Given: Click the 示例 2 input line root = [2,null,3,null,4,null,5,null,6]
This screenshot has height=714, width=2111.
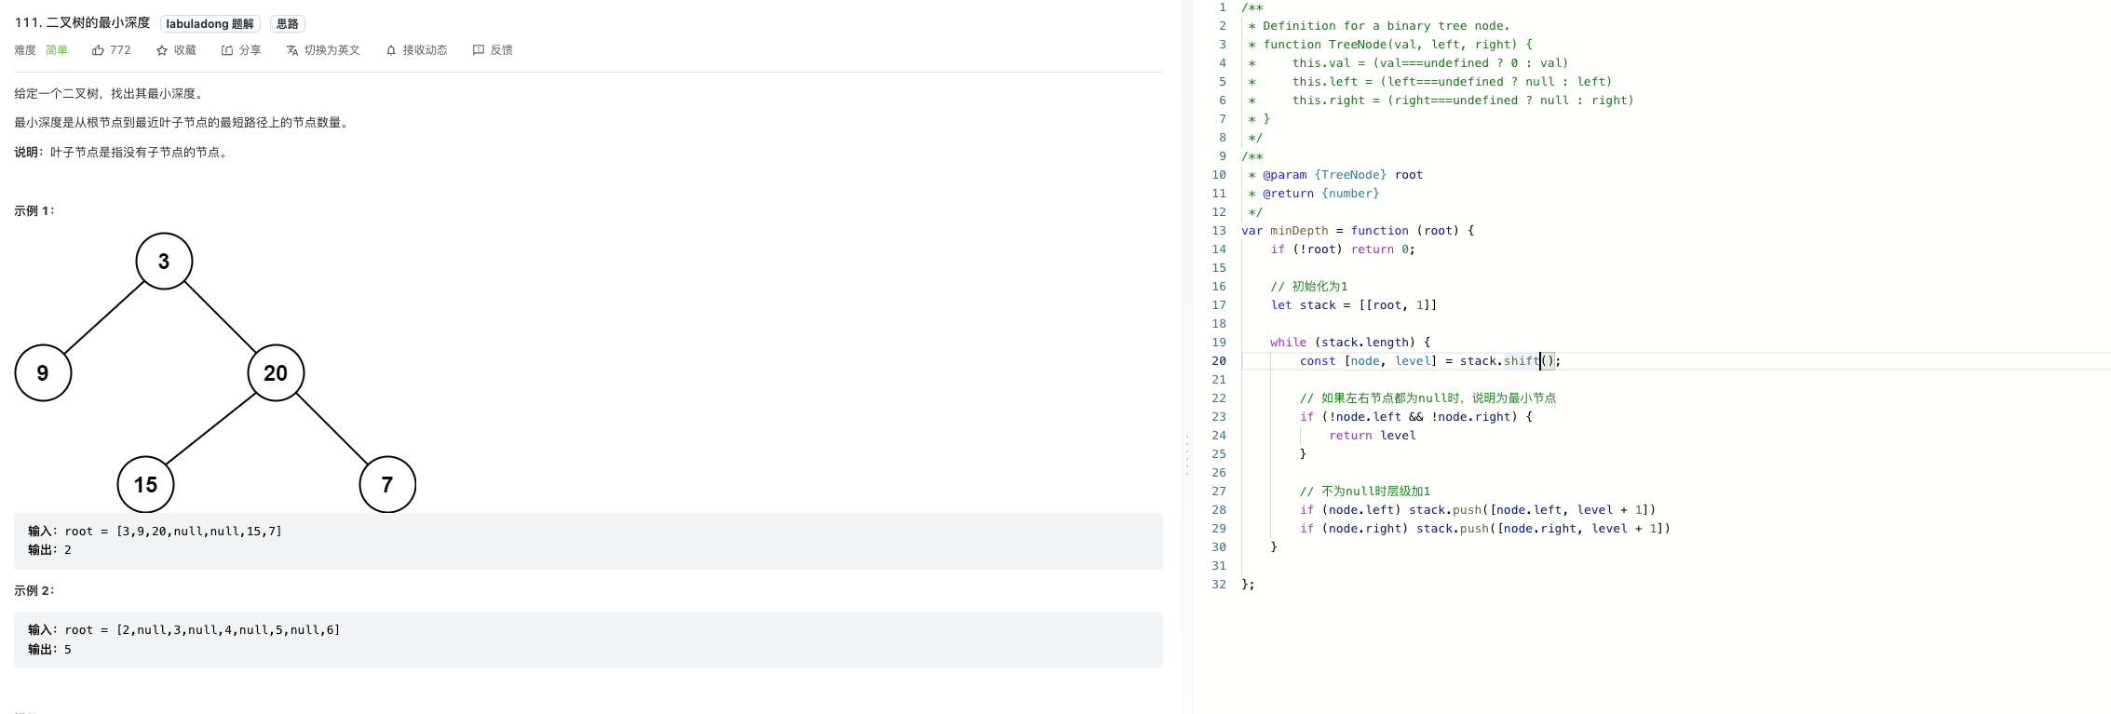Looking at the screenshot, I should pyautogui.click(x=184, y=630).
